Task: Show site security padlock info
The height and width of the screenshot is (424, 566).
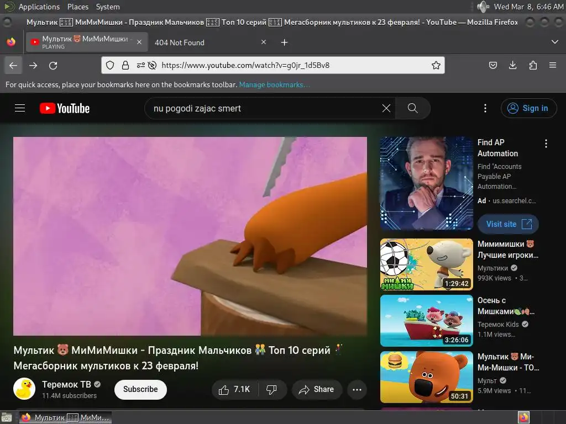Action: point(125,65)
